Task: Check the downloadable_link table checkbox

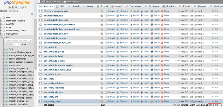Action: [x=40, y=16]
